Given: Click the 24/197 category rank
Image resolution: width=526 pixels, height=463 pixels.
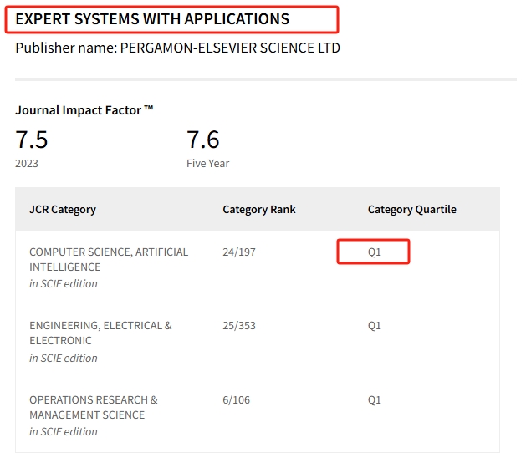Looking at the screenshot, I should [x=239, y=252].
